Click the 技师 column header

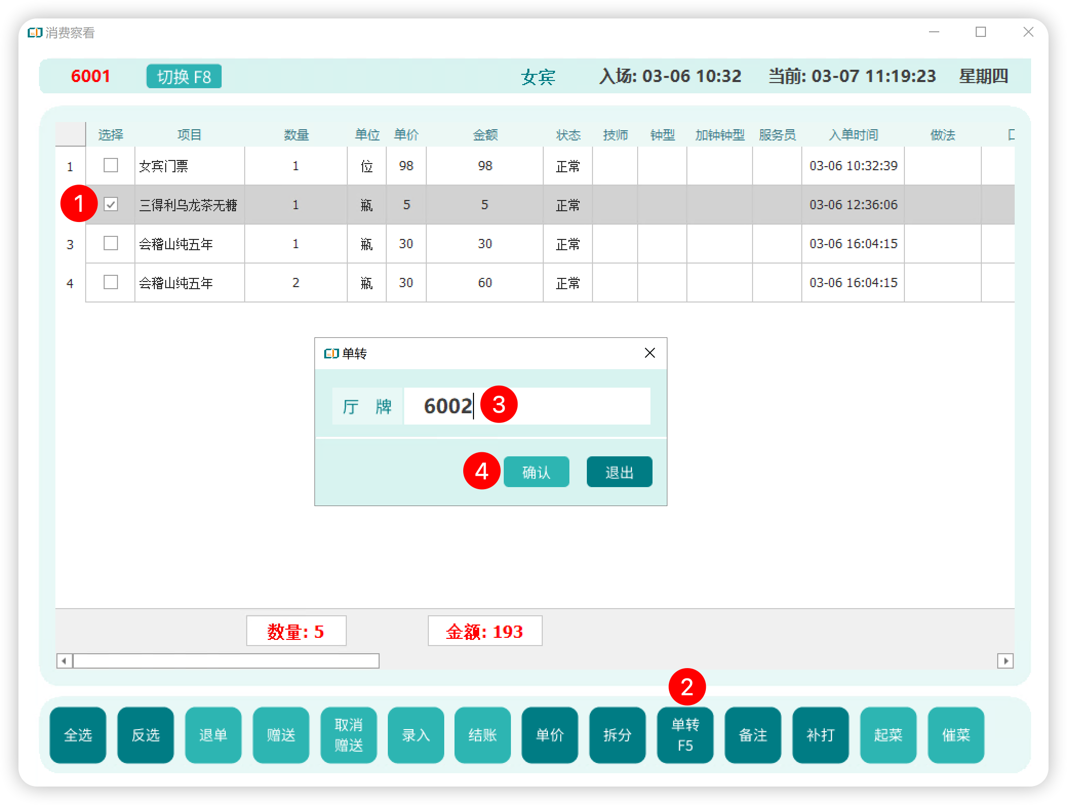click(615, 135)
